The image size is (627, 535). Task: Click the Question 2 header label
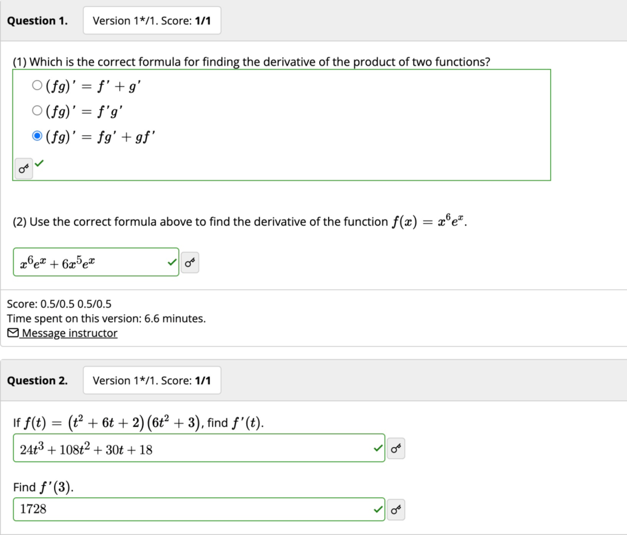(x=37, y=380)
